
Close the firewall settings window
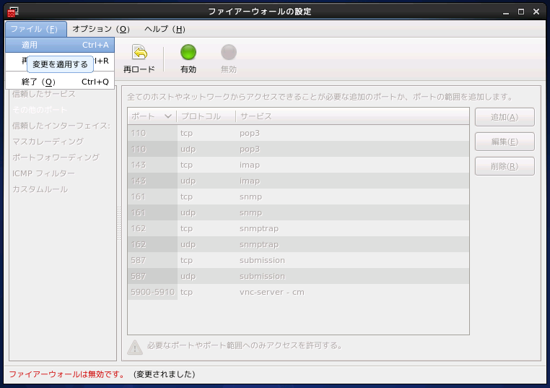536,12
